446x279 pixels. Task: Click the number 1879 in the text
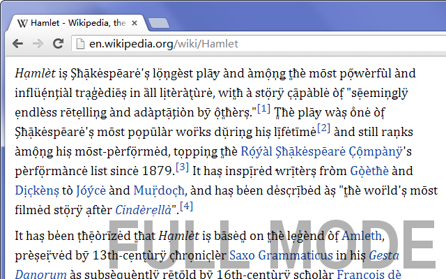pyautogui.click(x=157, y=171)
